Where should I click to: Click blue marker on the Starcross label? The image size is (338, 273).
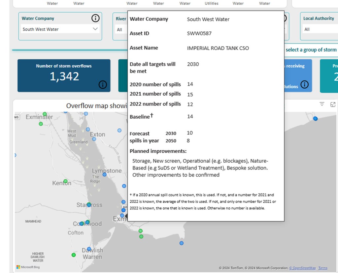tap(89, 205)
